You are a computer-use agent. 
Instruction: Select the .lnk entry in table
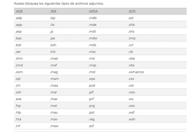pyautogui.click(x=53, y=52)
